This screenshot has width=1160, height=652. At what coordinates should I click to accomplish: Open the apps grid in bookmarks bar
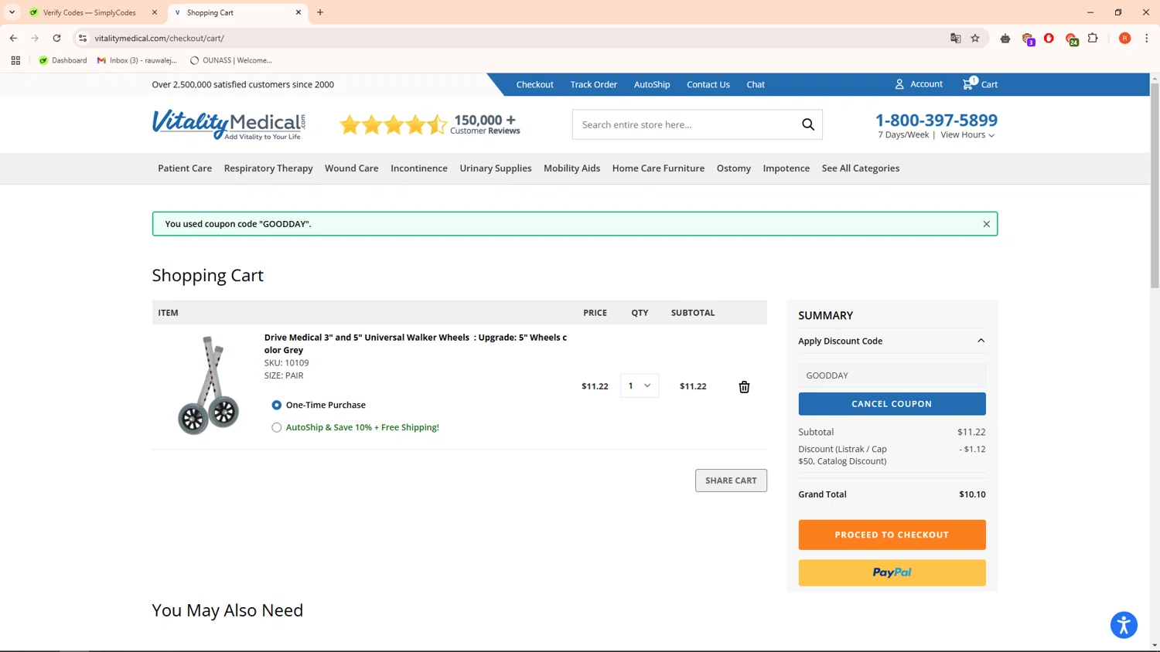pos(15,60)
